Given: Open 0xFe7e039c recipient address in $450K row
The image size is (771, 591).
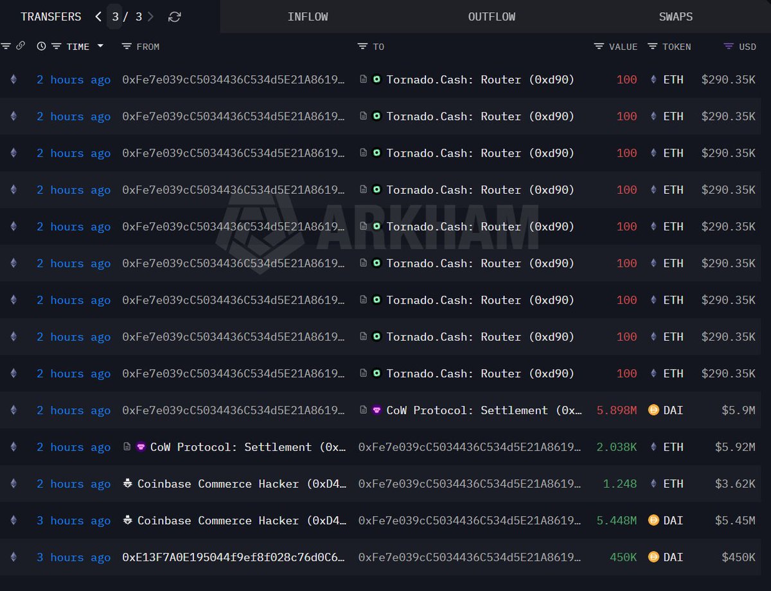Looking at the screenshot, I should (470, 557).
